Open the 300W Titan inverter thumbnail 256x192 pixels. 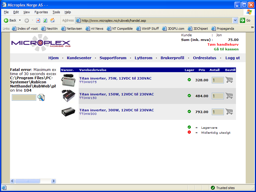click(68, 112)
